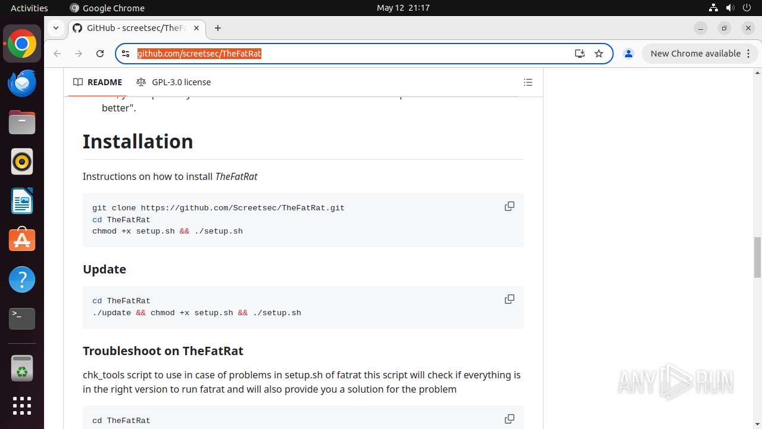Open Activities overview
Image resolution: width=762 pixels, height=429 pixels.
(29, 8)
